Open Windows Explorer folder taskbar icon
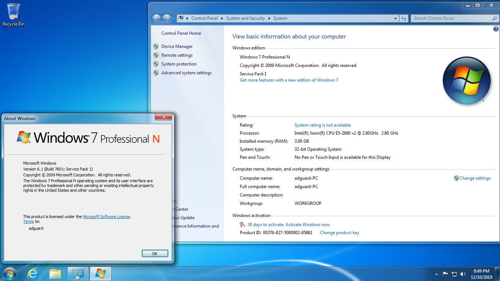500x281 pixels. point(55,274)
